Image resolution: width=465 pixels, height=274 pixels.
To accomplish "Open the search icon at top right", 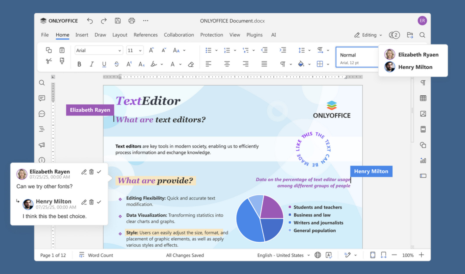I will [x=422, y=35].
